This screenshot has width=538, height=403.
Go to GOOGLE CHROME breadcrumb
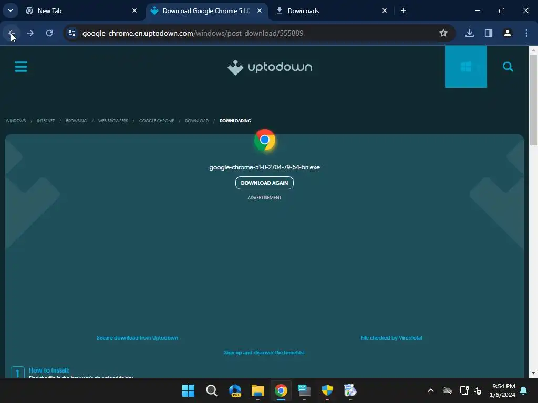coord(157,121)
